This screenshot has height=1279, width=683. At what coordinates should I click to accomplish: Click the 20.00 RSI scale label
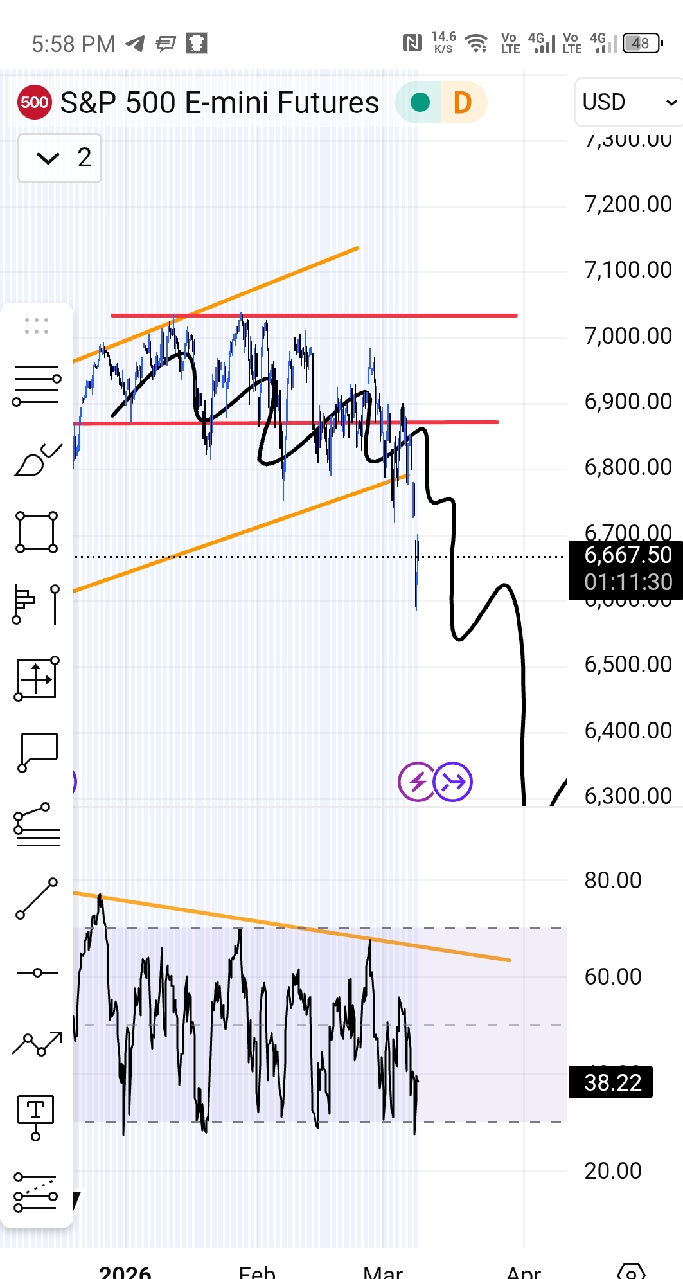612,1171
